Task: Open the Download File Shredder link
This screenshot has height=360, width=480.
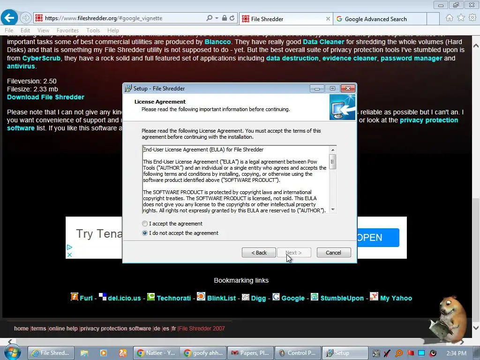Action: 45,97
